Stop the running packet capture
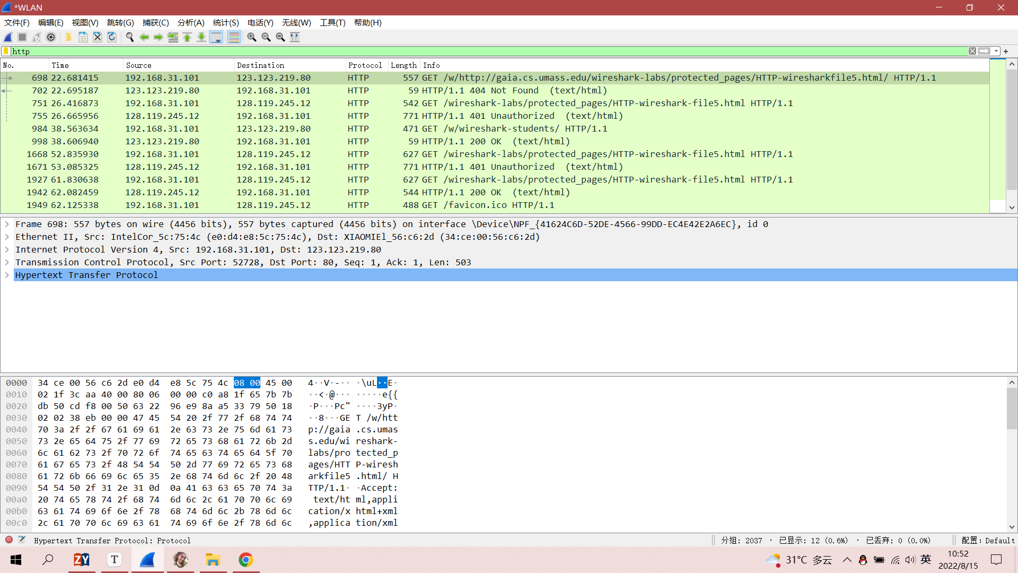This screenshot has height=573, width=1018. pos(22,37)
